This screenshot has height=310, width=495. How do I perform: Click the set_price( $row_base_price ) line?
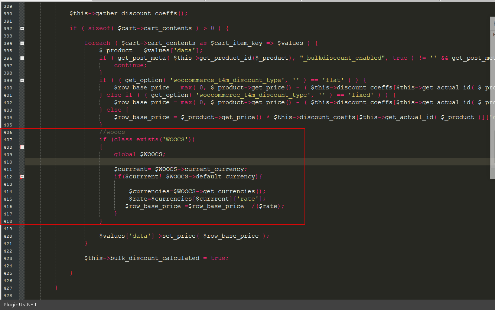click(185, 236)
